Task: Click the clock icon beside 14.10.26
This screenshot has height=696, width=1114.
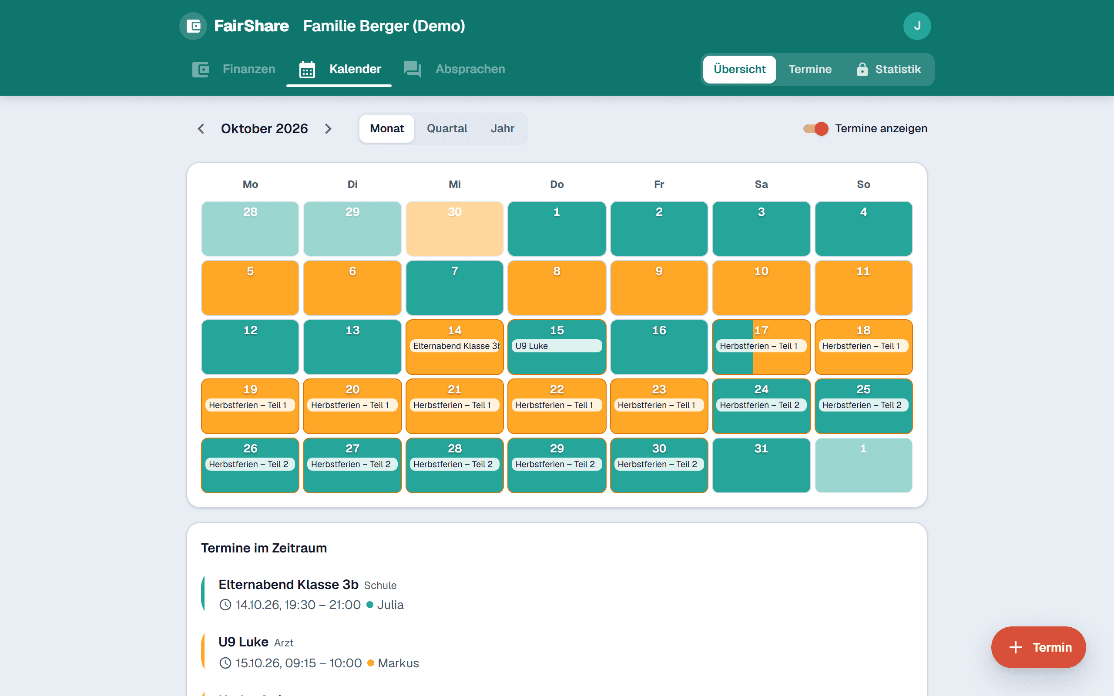Action: coord(225,605)
